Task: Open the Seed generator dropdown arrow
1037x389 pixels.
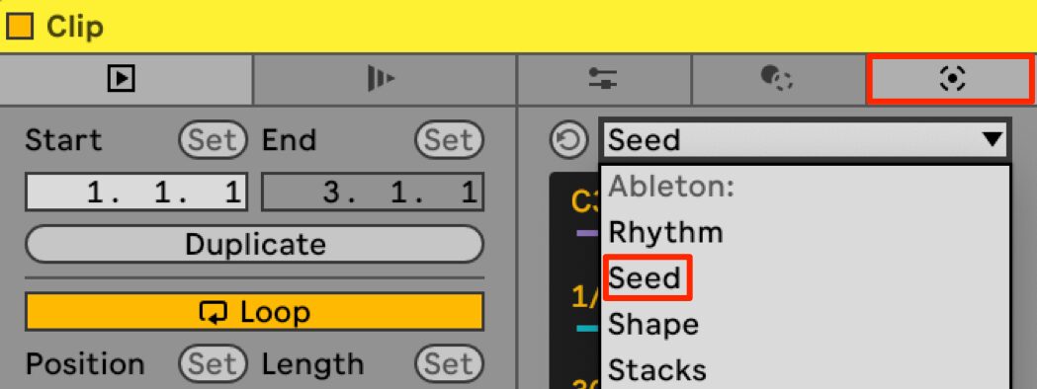Action: point(992,140)
